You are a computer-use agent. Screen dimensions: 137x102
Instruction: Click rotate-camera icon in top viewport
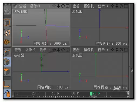pos(121,6)
